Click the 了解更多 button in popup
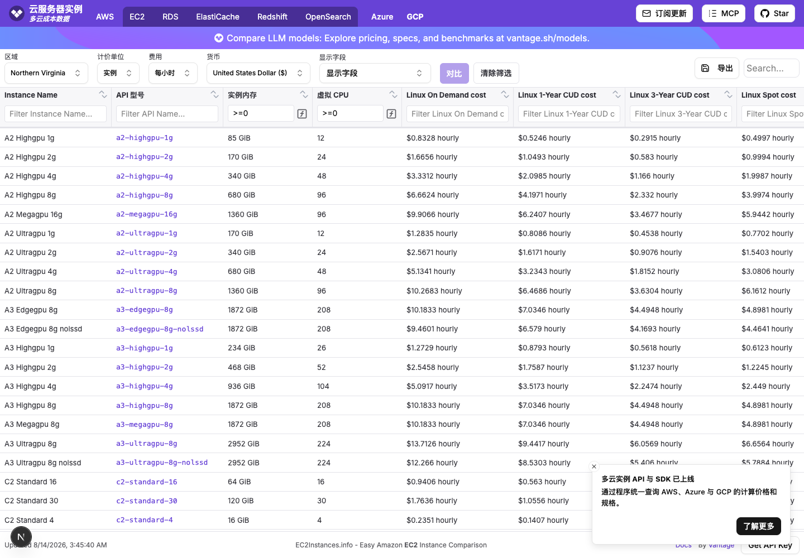The height and width of the screenshot is (558, 804). (x=759, y=526)
